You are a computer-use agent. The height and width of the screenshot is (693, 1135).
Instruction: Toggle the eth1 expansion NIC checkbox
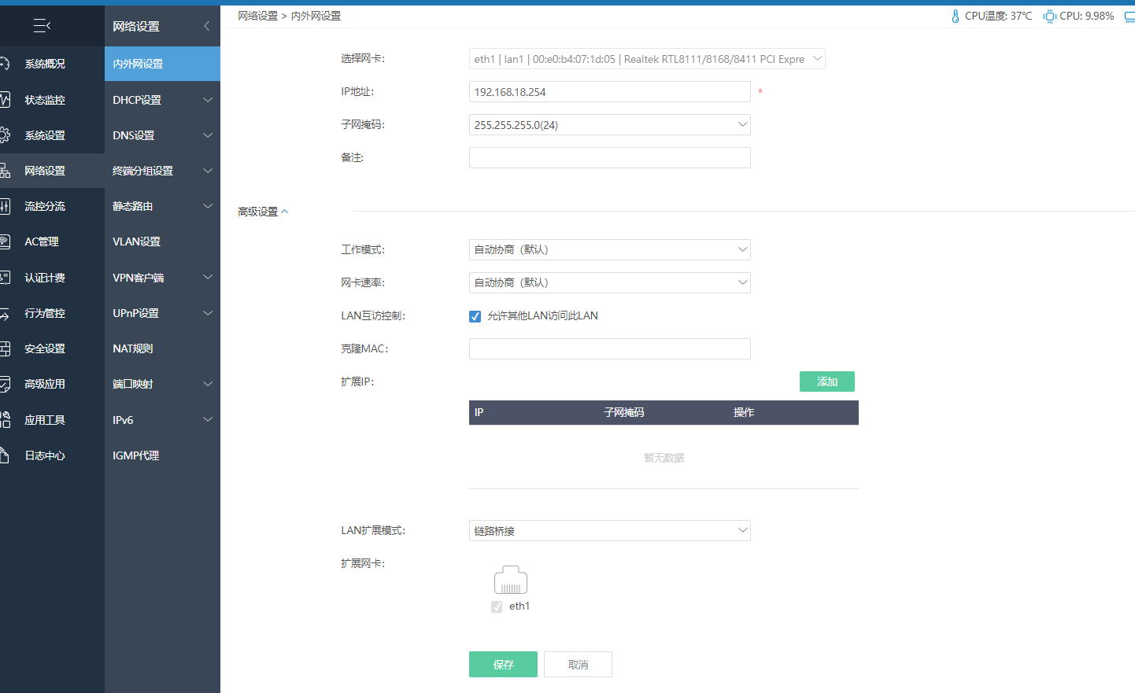(x=497, y=606)
